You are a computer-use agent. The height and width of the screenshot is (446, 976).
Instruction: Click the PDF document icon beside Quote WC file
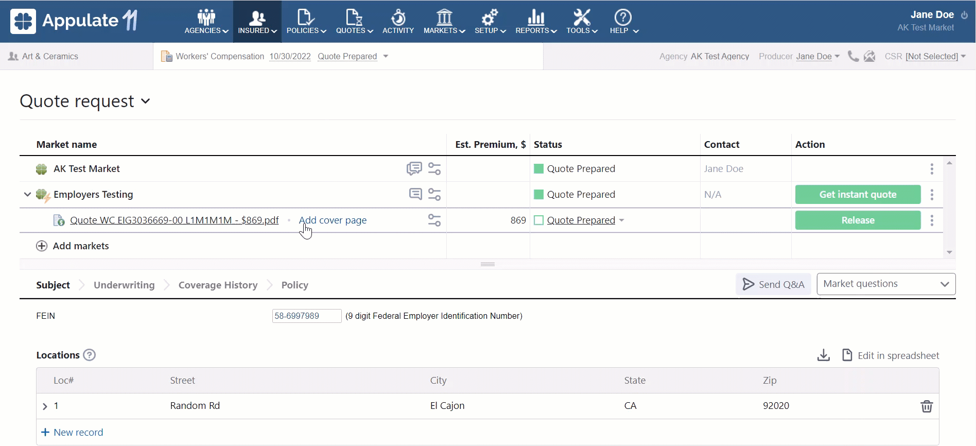(59, 220)
